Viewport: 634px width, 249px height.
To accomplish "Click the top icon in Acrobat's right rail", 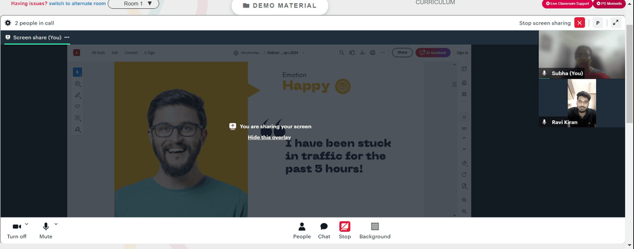I will 464,69.
